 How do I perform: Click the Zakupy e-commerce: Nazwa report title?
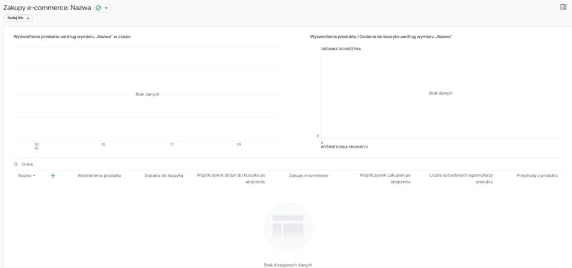pos(47,8)
